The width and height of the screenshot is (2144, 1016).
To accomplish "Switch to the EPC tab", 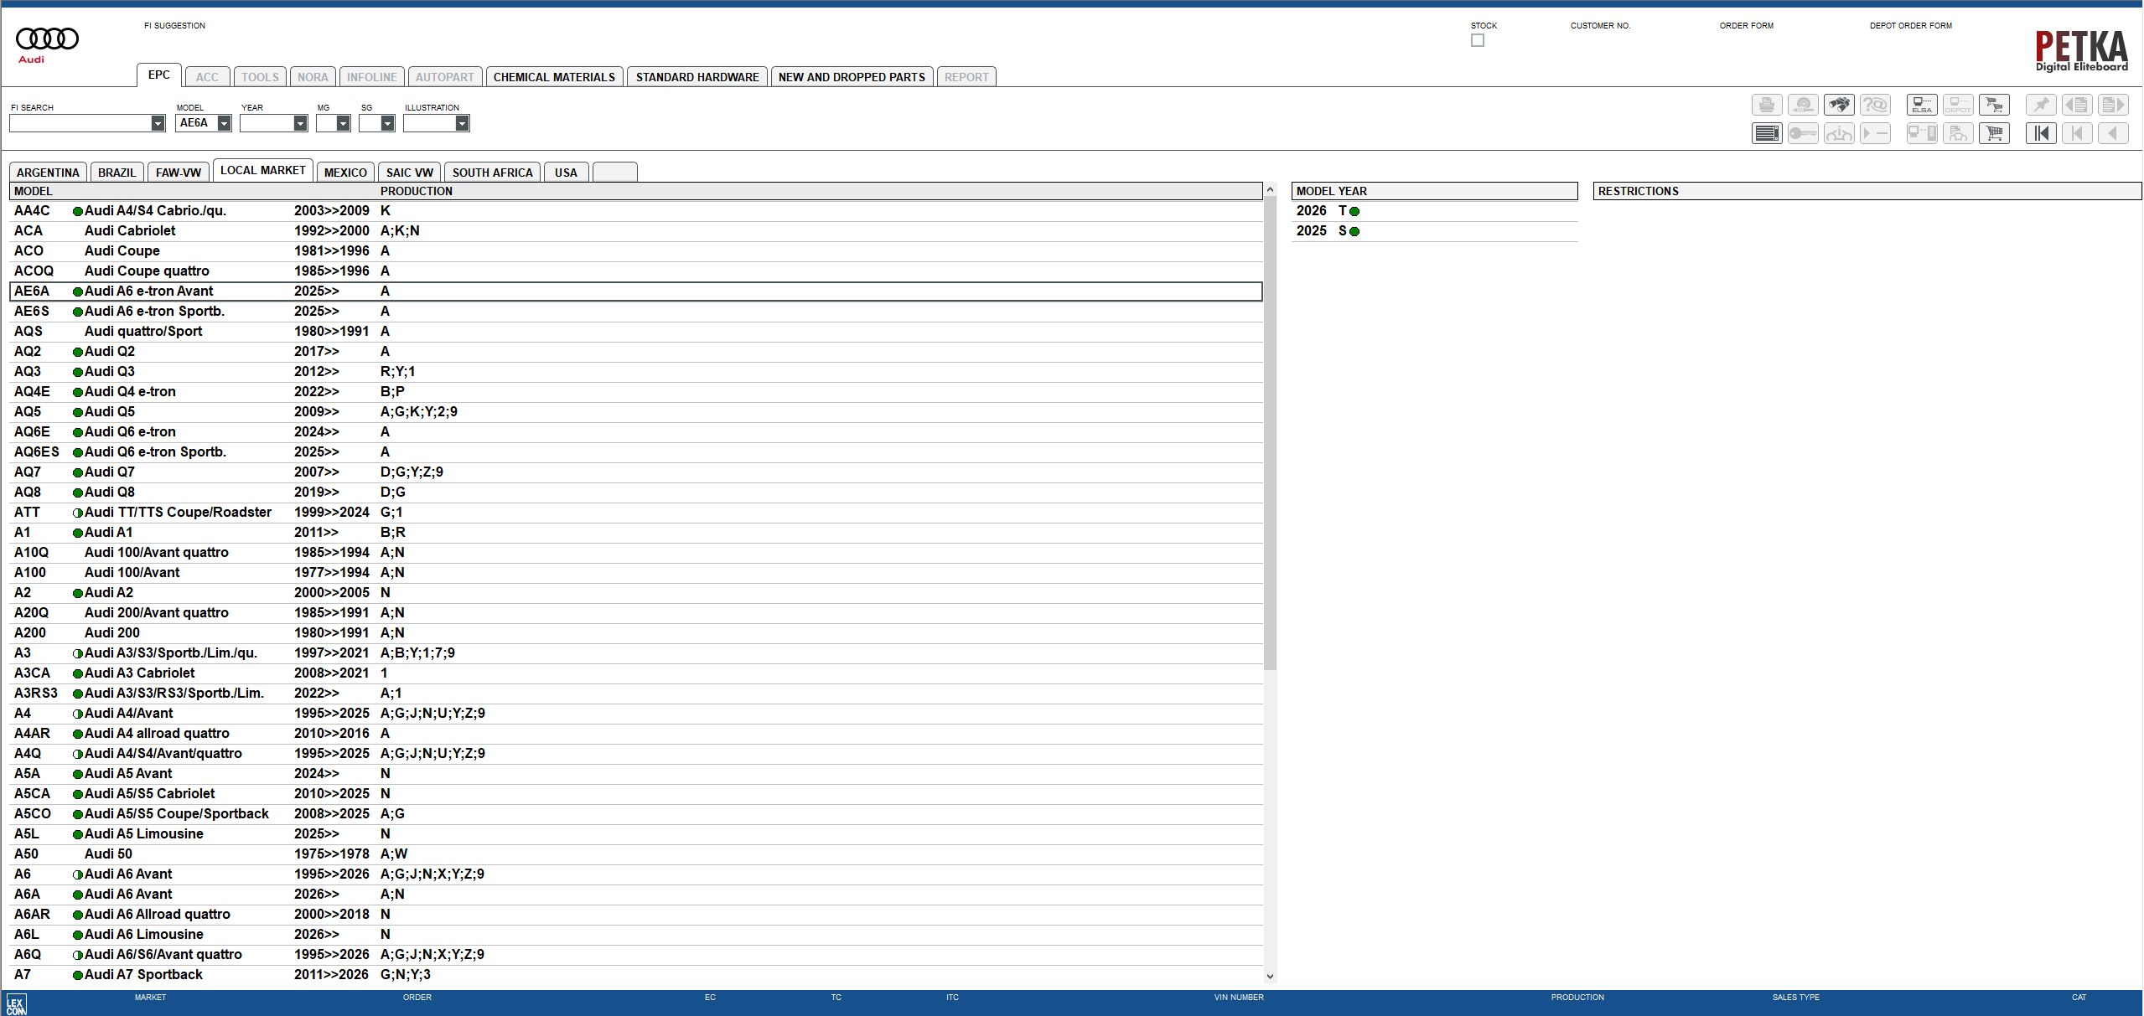I will coord(158,75).
